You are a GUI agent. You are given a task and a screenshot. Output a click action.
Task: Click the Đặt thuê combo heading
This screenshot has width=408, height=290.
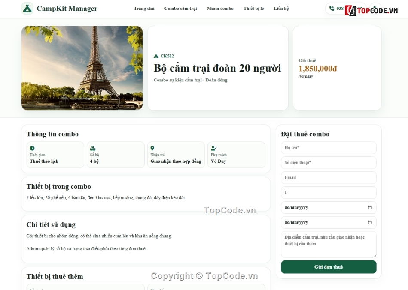click(x=305, y=134)
